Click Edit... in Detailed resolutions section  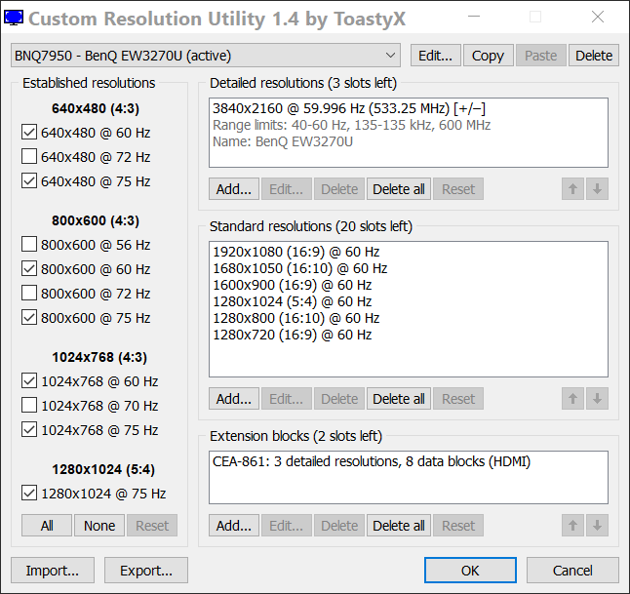pyautogui.click(x=286, y=189)
